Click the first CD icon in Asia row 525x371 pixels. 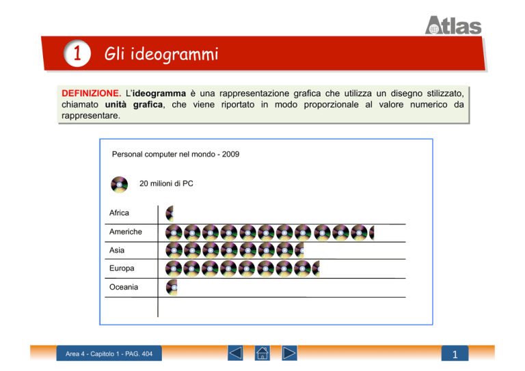click(x=174, y=251)
